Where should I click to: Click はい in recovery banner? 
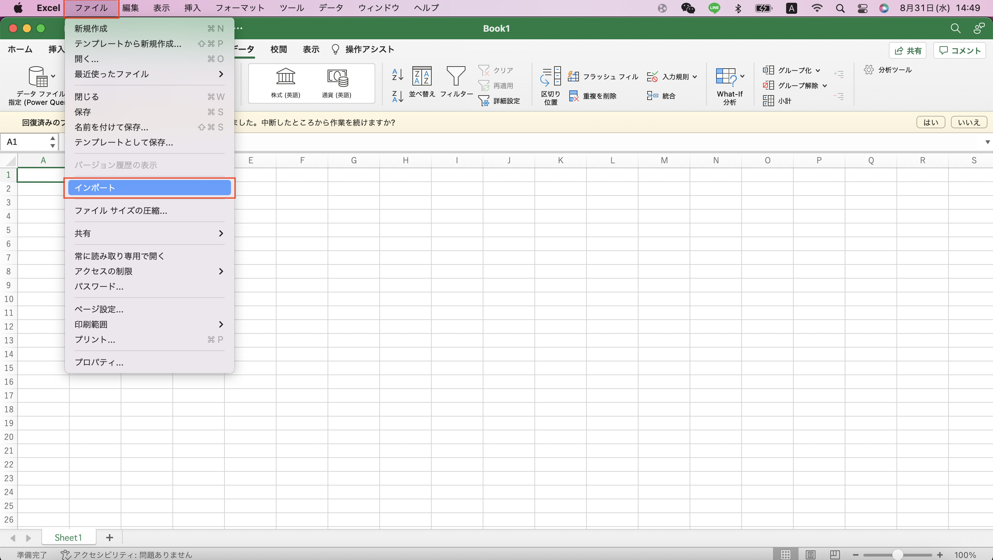pos(931,122)
